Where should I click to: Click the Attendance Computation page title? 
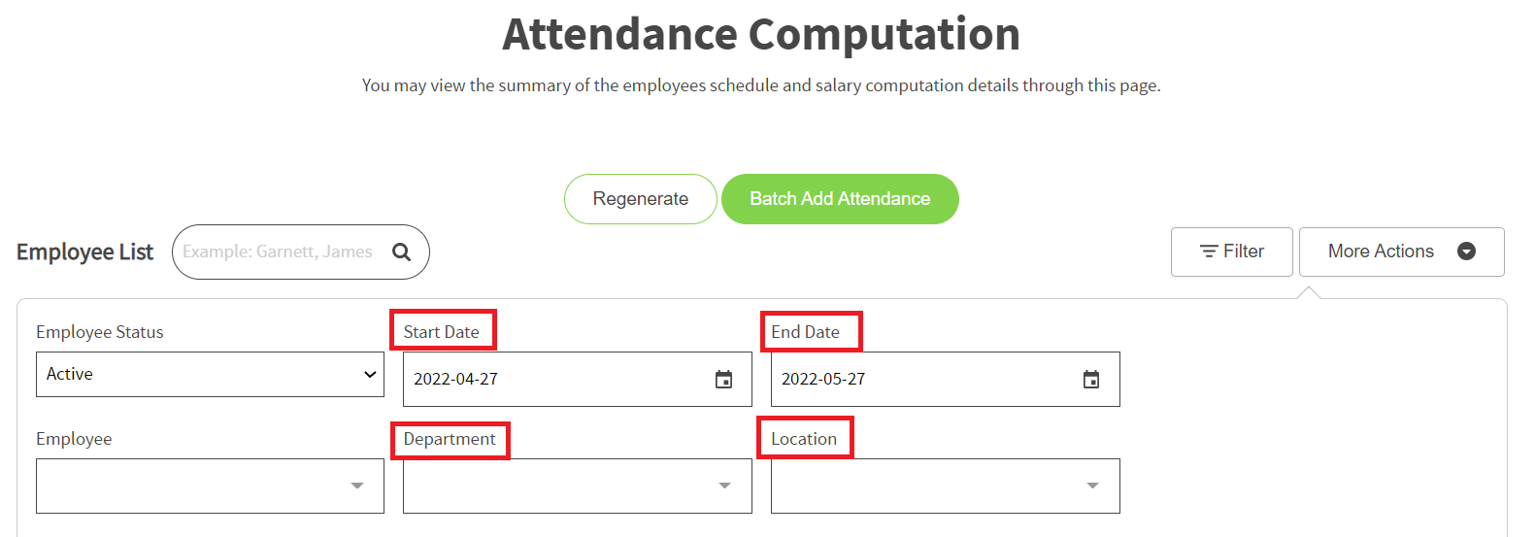click(x=761, y=35)
